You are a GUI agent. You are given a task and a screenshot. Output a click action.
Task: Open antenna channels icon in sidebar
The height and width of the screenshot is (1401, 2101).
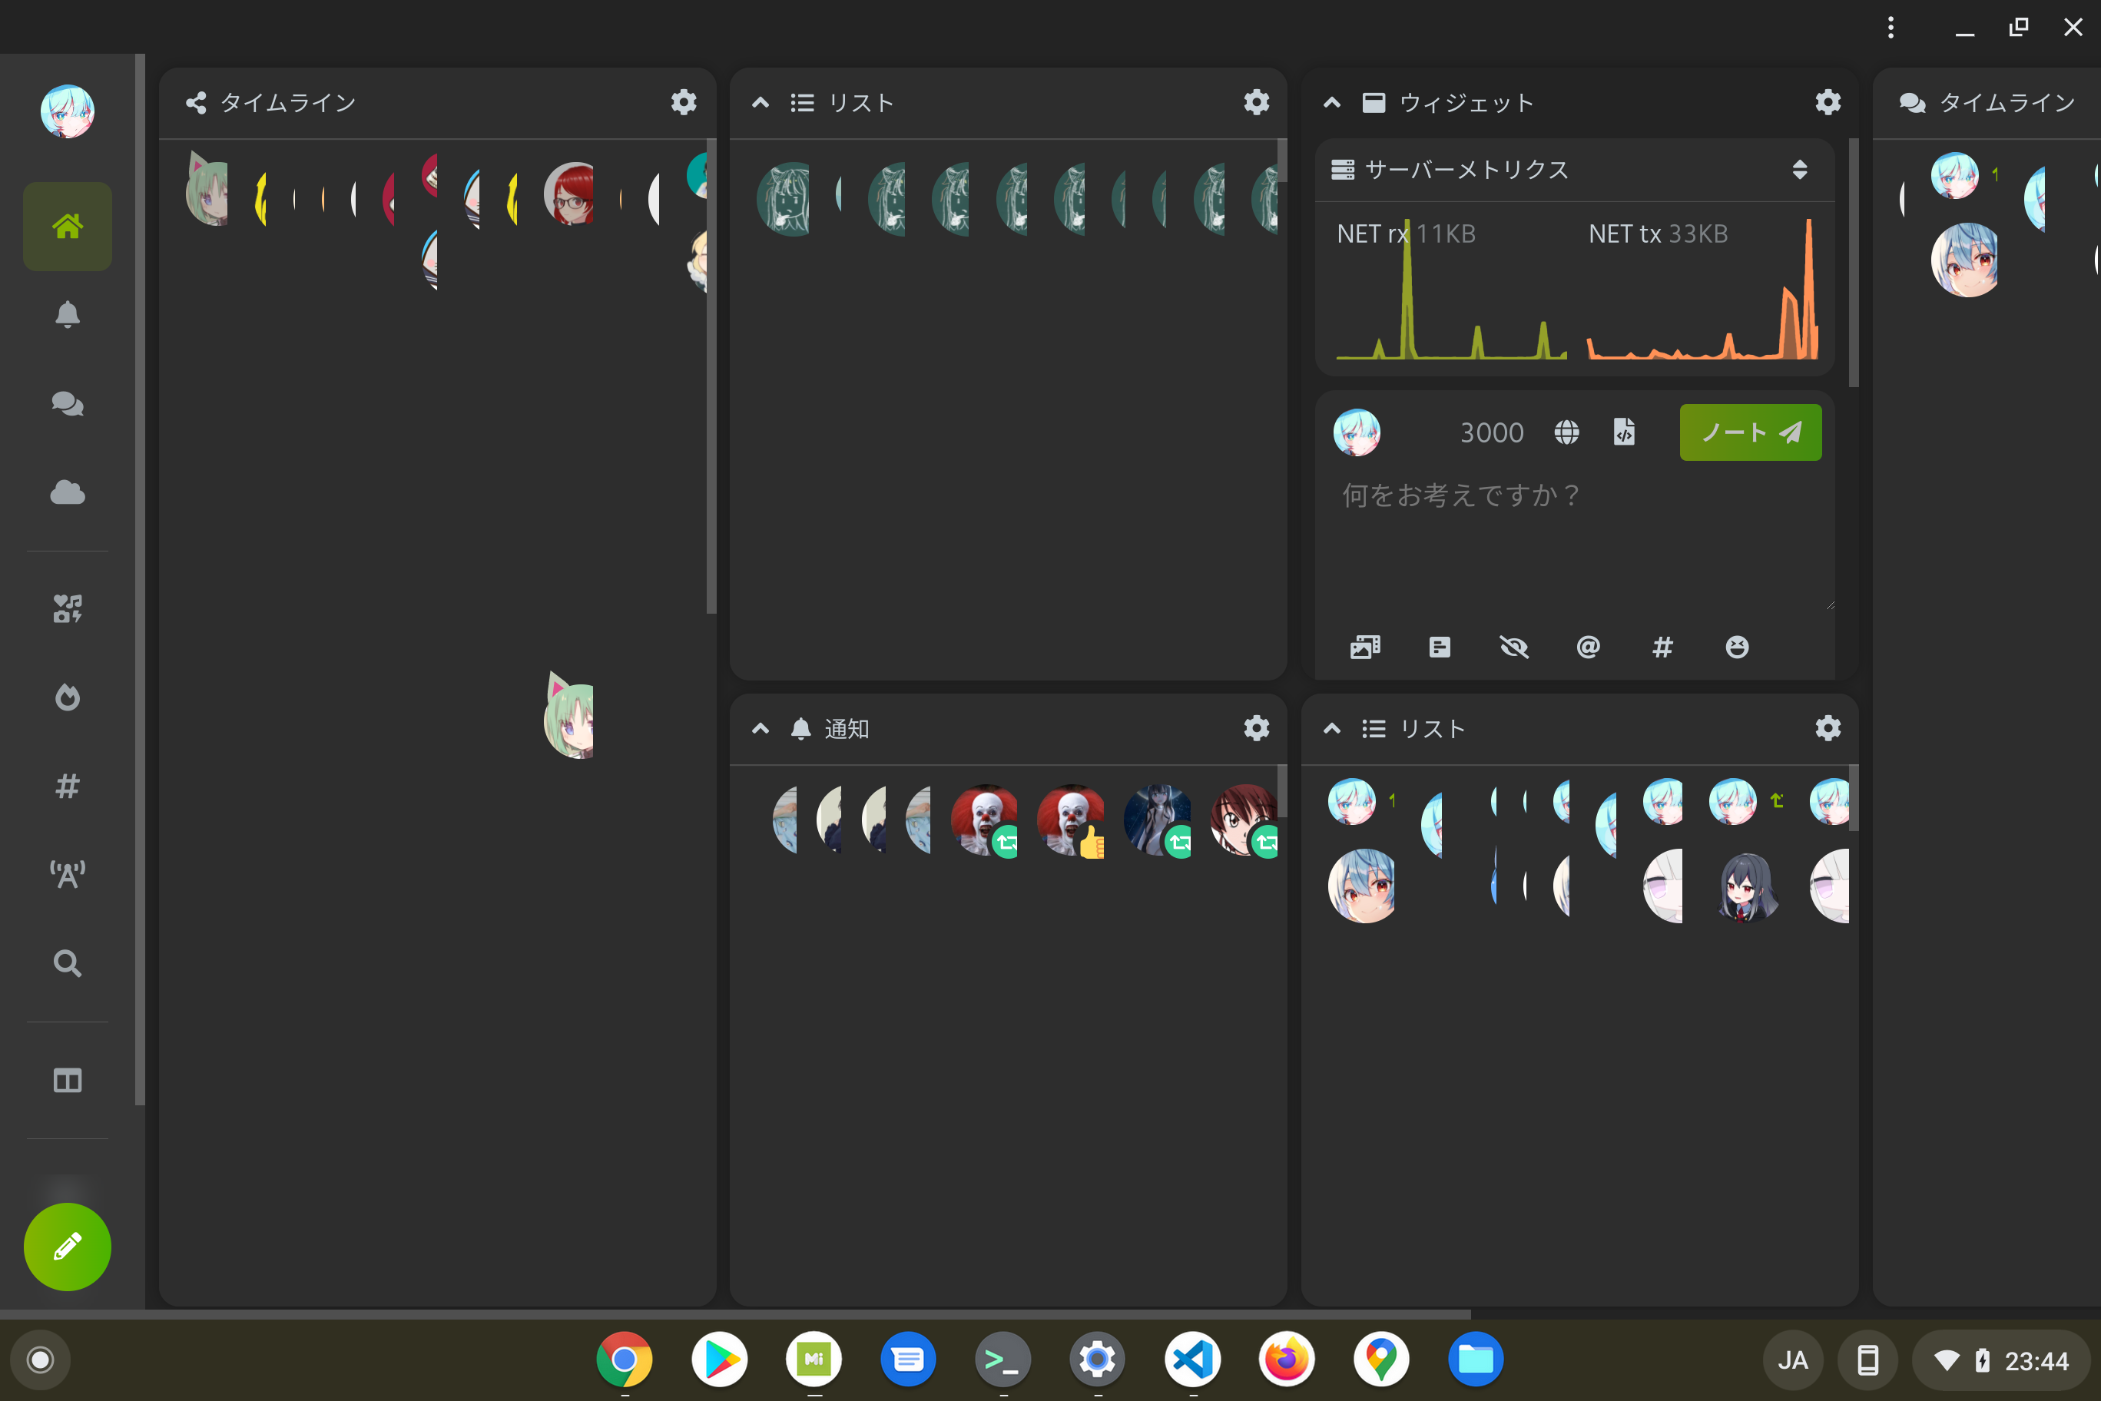click(67, 874)
